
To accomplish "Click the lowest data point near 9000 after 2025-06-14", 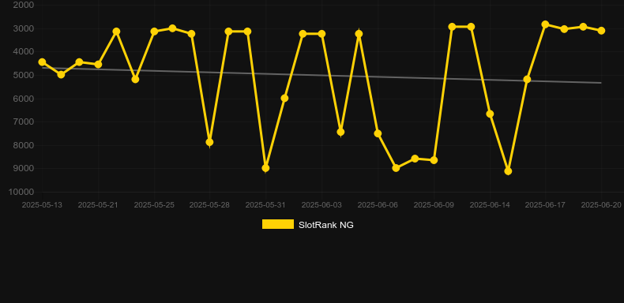I will click(508, 171).
